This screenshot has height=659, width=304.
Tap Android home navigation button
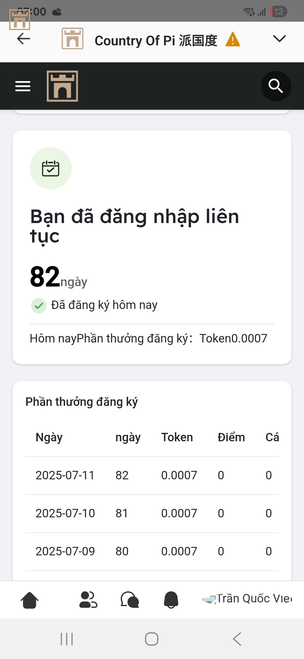click(x=152, y=639)
